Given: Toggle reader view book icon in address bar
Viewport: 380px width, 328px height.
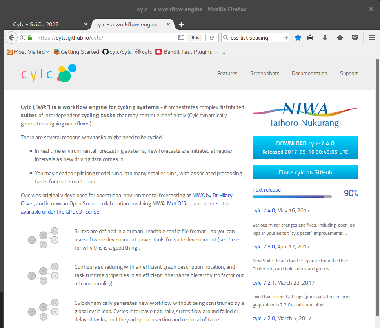Looking at the screenshot, I should pyautogui.click(x=181, y=38).
